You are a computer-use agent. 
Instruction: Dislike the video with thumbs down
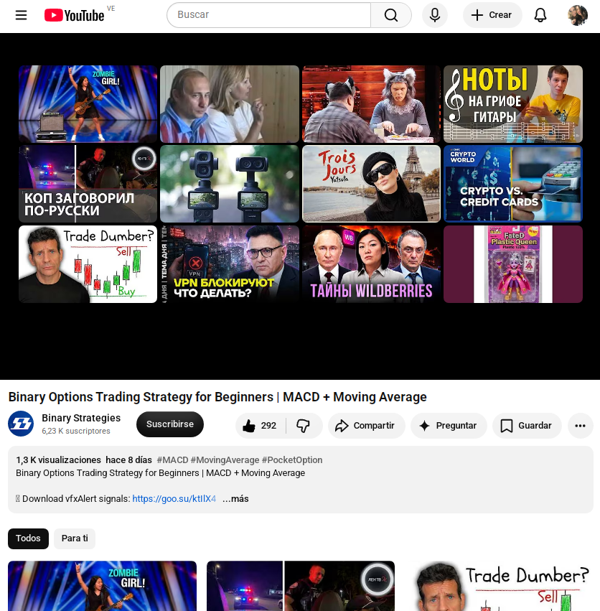pos(303,426)
